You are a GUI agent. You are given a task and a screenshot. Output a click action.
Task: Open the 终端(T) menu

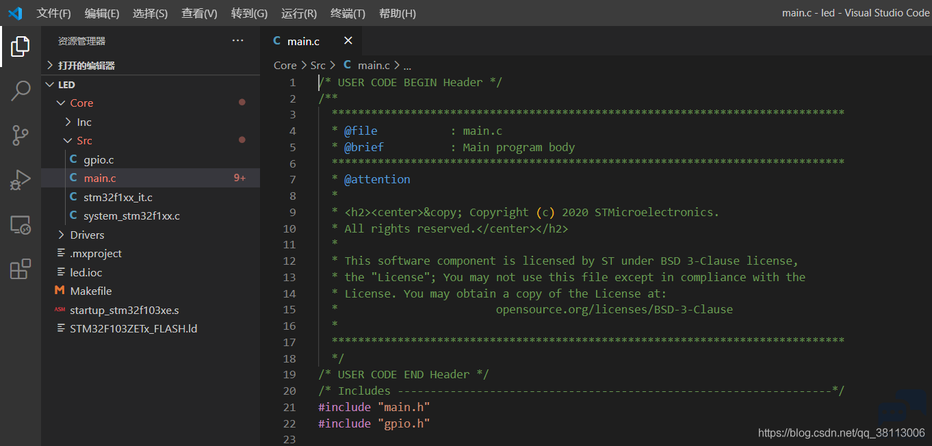[x=348, y=13]
